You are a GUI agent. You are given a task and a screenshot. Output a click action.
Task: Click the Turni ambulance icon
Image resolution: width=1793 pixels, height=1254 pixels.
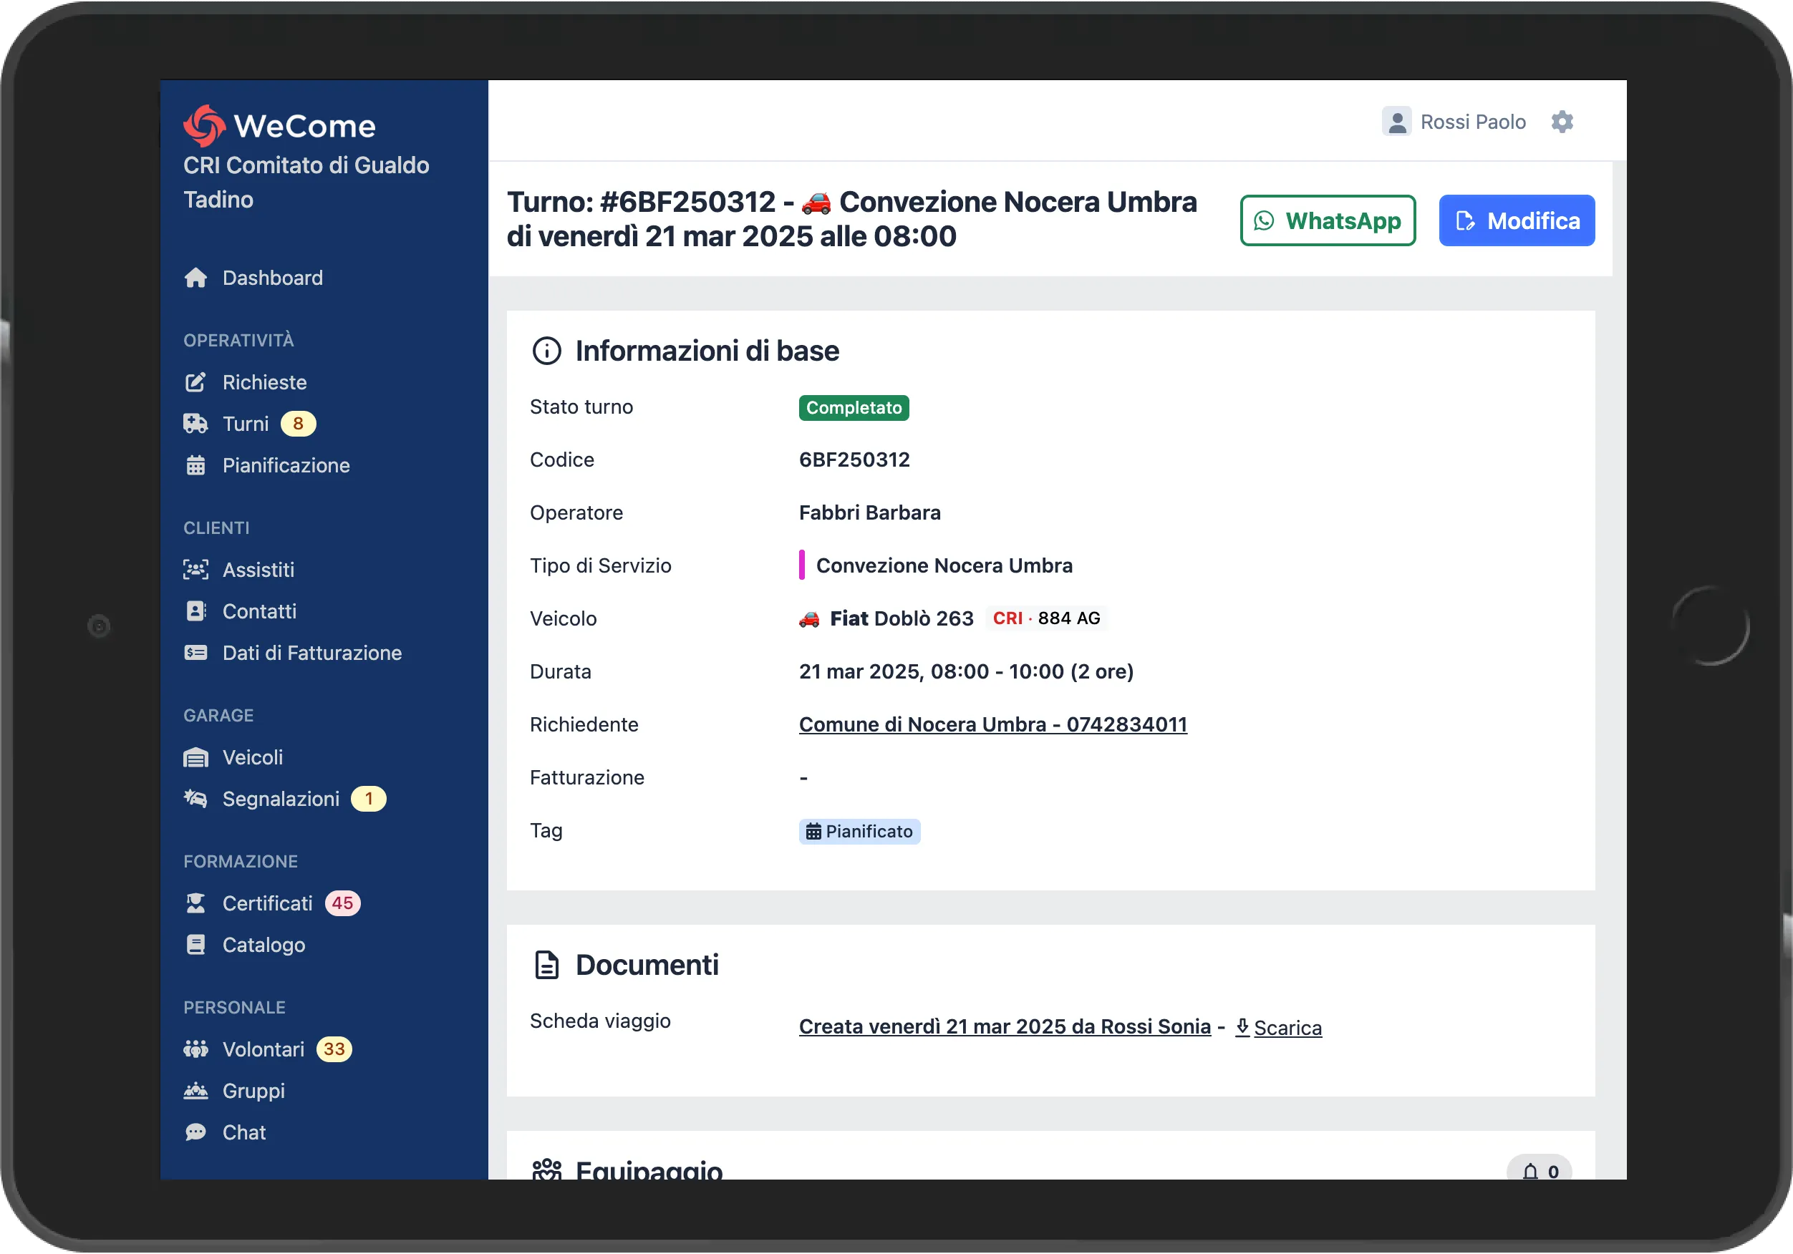pyautogui.click(x=195, y=424)
